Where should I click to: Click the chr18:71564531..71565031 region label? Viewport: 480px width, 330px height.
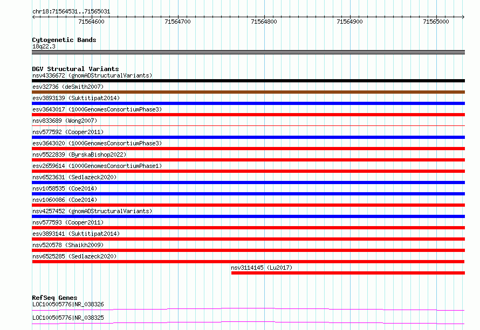pos(71,11)
